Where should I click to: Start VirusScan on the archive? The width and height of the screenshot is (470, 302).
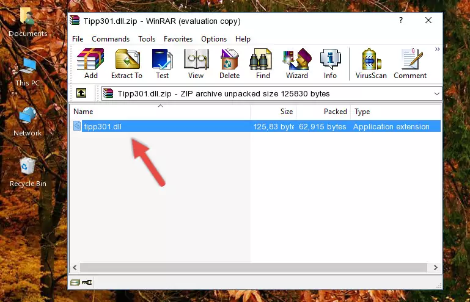[x=371, y=63]
